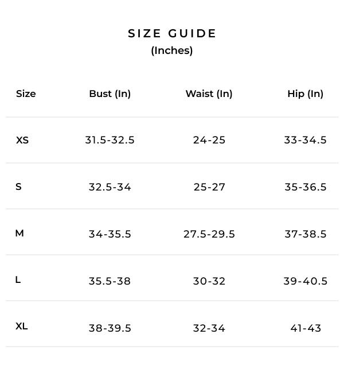This screenshot has width=344, height=373.
Task: Select the Bust (In) column header
Action: click(x=110, y=94)
